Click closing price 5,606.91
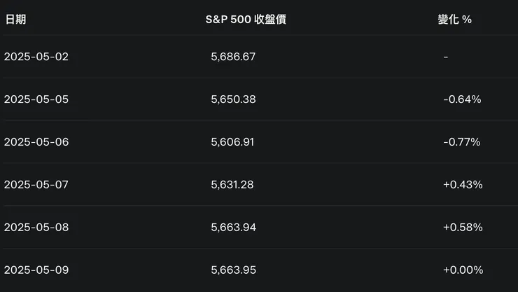 (233, 142)
